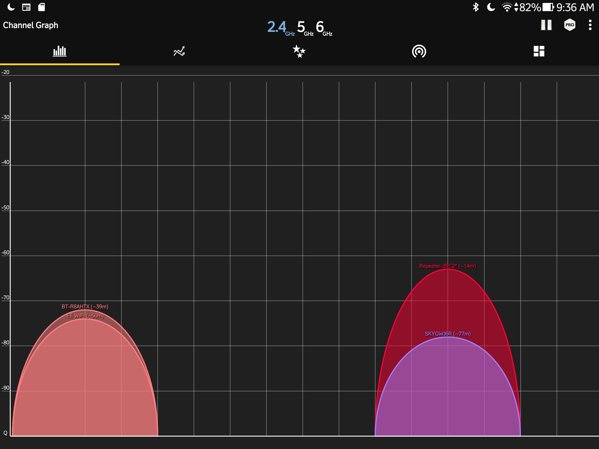Open the dashboard tiles tab
This screenshot has height=449, width=599.
pos(539,51)
